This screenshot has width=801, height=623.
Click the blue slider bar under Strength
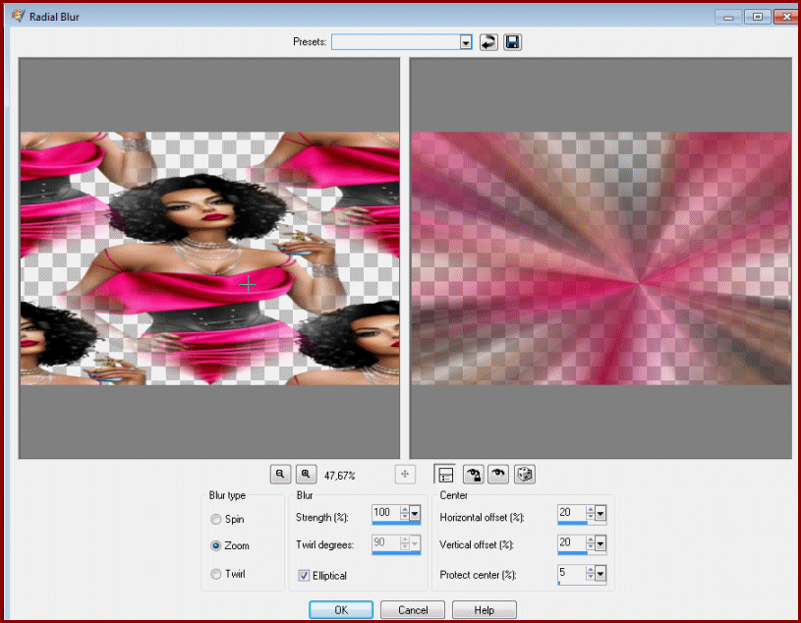pos(396,523)
